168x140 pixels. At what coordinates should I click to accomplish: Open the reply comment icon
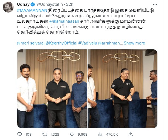coord(19,134)
